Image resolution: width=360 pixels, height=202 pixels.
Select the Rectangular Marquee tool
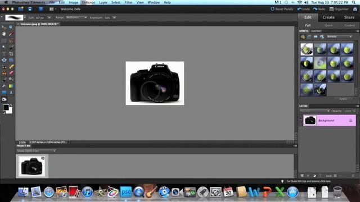(x=4, y=41)
